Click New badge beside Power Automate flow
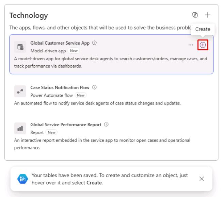This screenshot has width=223, height=197. (x=81, y=95)
